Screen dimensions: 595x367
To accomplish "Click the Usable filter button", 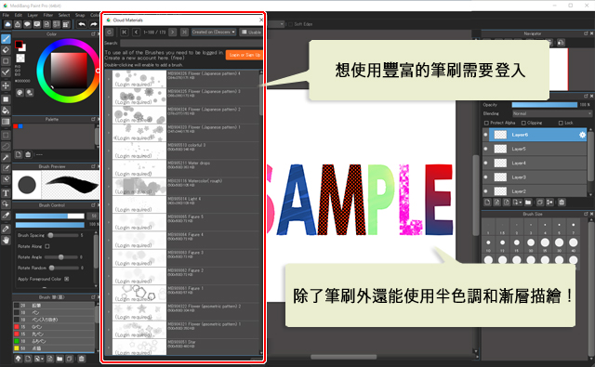I will [251, 33].
